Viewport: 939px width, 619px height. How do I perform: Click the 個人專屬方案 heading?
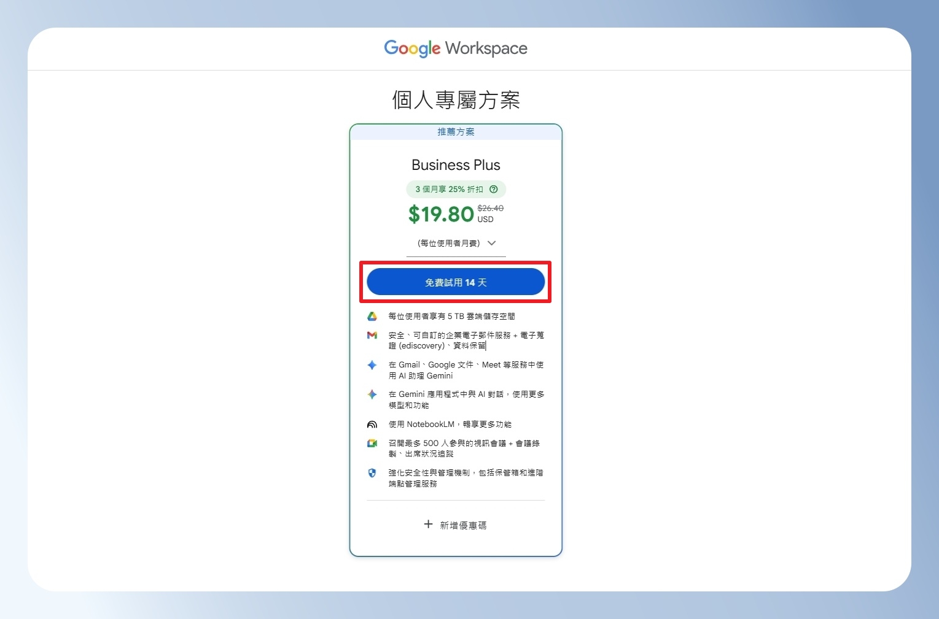click(x=456, y=100)
